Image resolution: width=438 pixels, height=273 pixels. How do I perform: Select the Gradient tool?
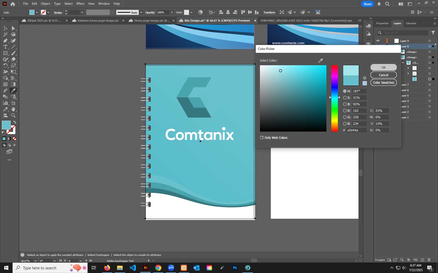click(x=13, y=84)
